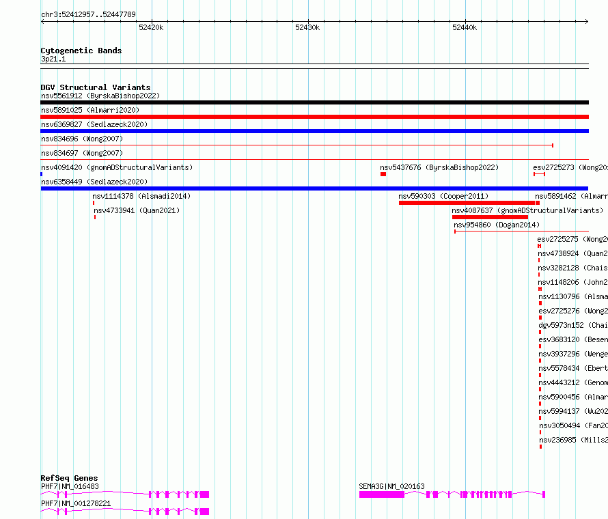Click nsv954860 (Dogan2014) label
This screenshot has width=608, height=519.
click(497, 225)
